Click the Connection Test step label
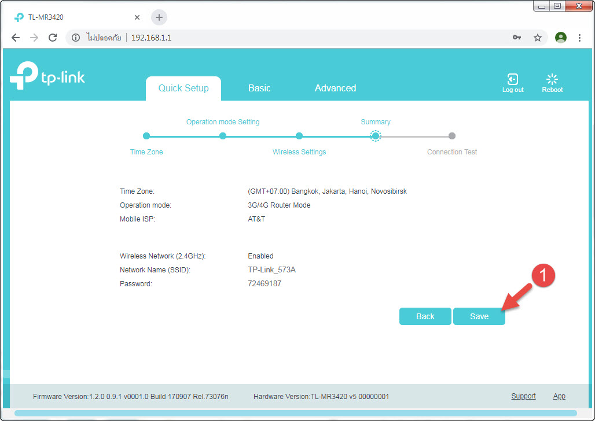The height and width of the screenshot is (421, 595). 452,152
